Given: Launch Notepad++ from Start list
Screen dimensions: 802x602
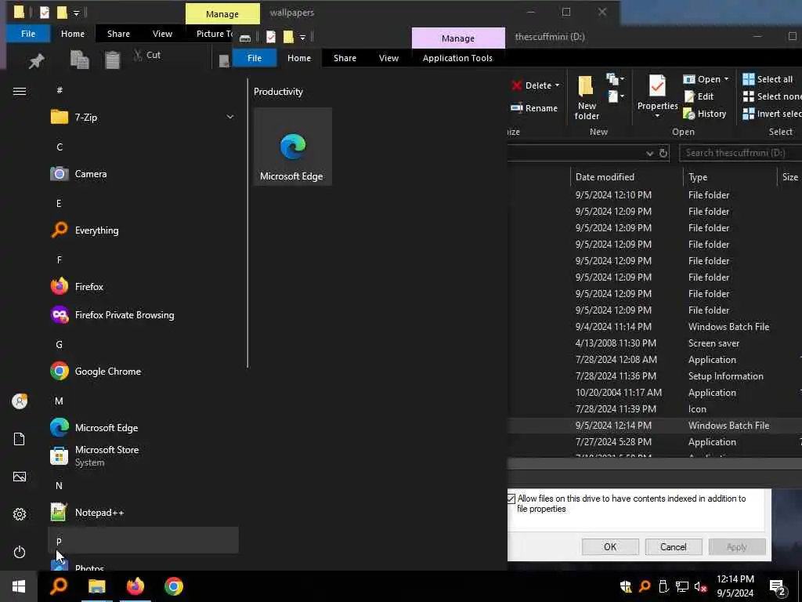Looking at the screenshot, I should coord(143,513).
